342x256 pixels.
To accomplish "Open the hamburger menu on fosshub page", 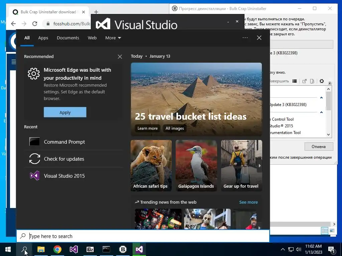I will (x=13, y=62).
